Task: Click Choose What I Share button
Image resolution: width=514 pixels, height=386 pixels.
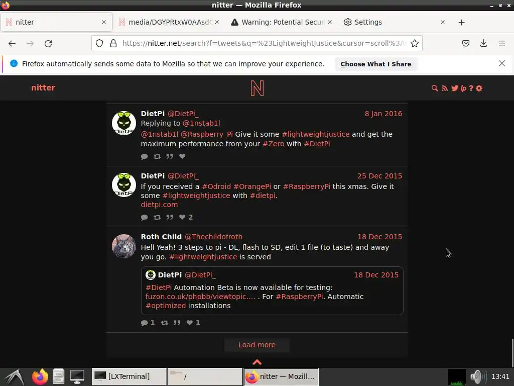Action: pyautogui.click(x=375, y=64)
